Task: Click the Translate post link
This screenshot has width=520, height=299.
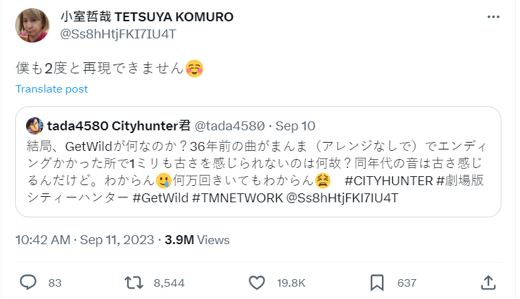Action: [x=52, y=89]
